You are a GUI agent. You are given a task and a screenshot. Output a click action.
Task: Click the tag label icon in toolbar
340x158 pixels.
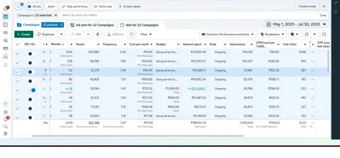(x=132, y=34)
